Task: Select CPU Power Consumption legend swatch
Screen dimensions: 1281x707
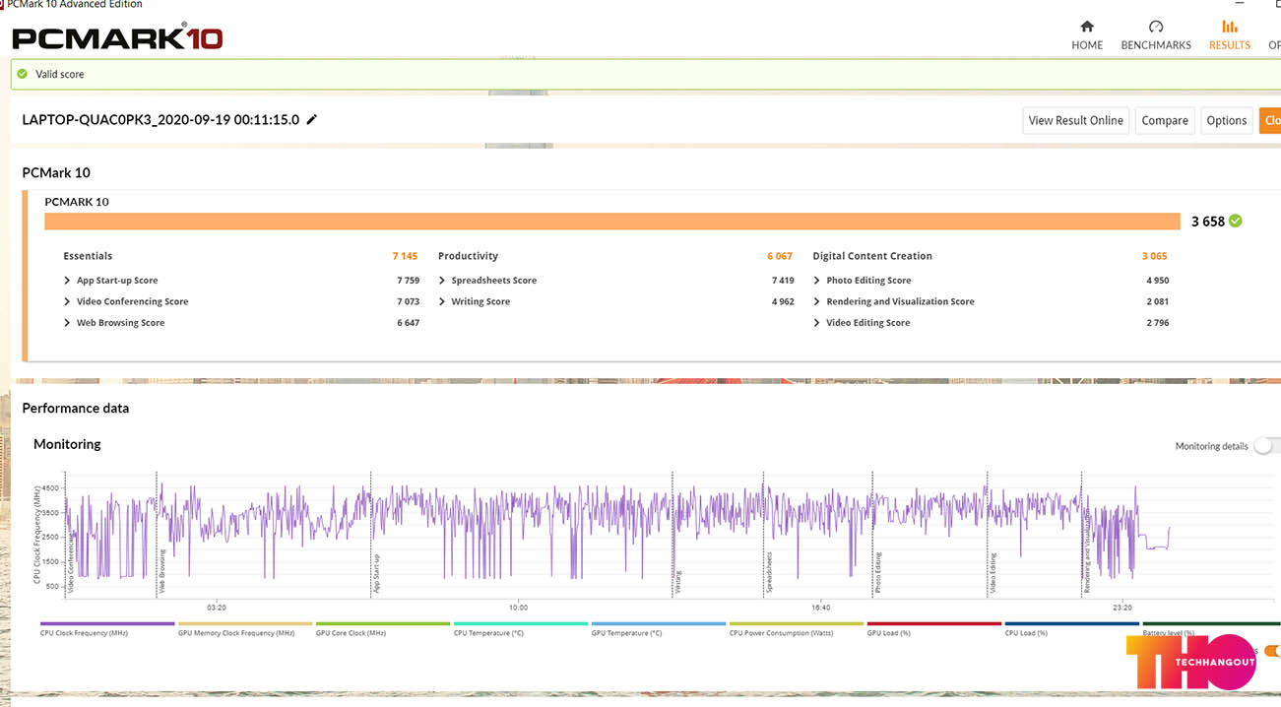Action: coord(797,623)
